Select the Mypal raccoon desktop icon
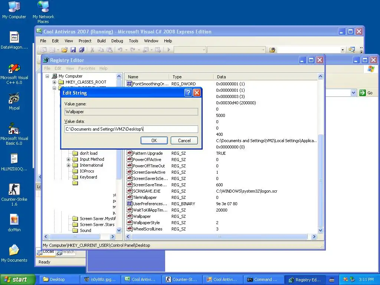This screenshot has height=285, width=380. pyautogui.click(x=14, y=101)
